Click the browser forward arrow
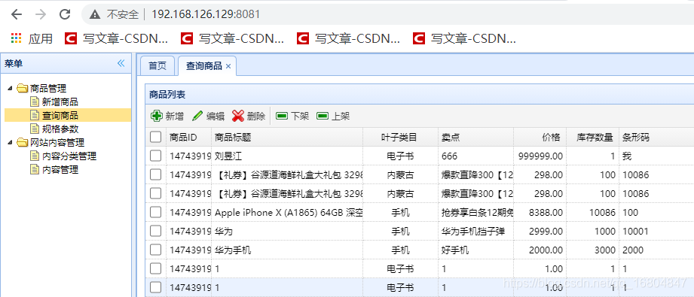 (41, 14)
